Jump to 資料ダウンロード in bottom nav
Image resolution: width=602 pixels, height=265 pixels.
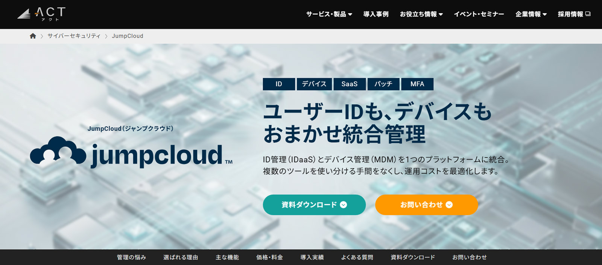point(413,257)
